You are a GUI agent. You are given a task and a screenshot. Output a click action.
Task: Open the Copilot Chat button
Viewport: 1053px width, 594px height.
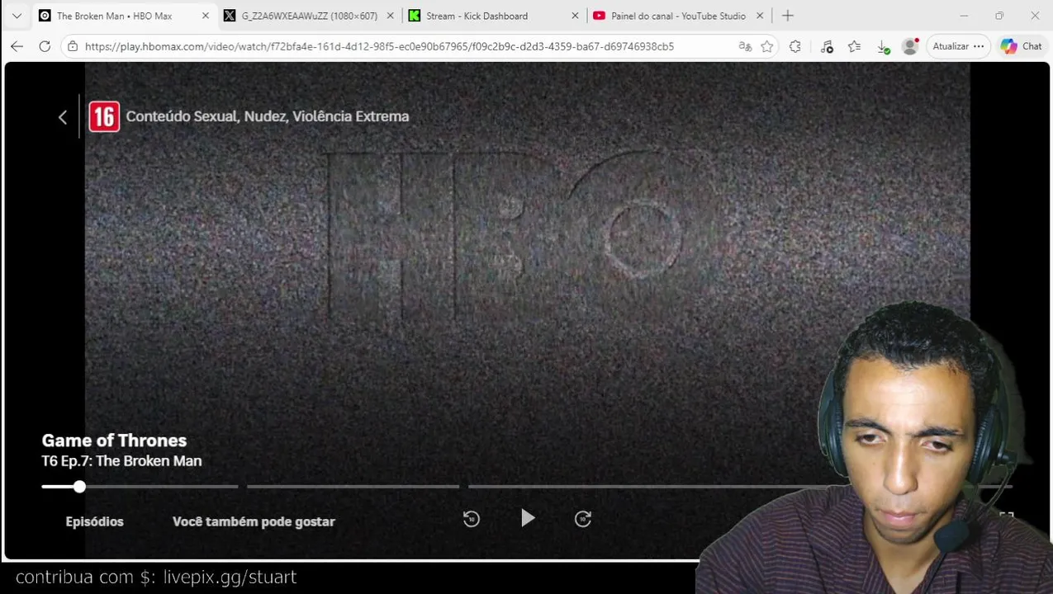[x=1022, y=46]
